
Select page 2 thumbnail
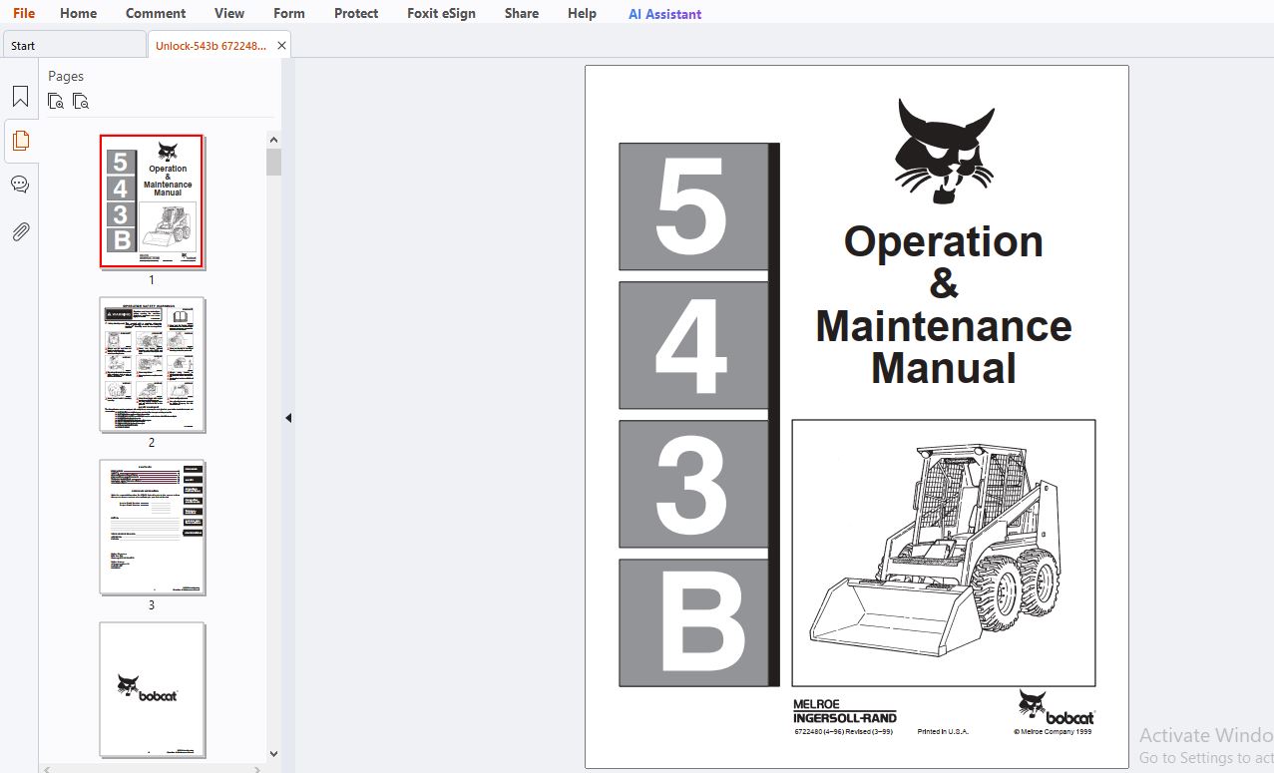tap(152, 364)
